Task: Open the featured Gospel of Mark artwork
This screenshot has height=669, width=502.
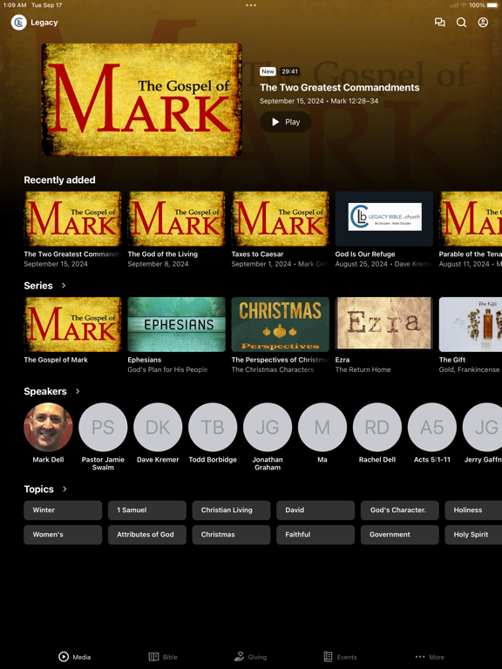Action: (x=142, y=99)
